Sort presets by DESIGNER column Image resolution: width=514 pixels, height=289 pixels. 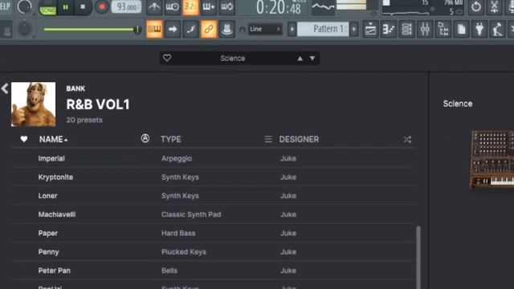click(x=299, y=139)
